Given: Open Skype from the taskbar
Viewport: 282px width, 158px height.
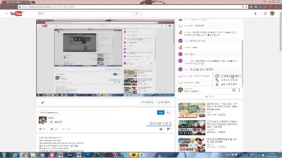Looking at the screenshot, I should [x=124, y=155].
